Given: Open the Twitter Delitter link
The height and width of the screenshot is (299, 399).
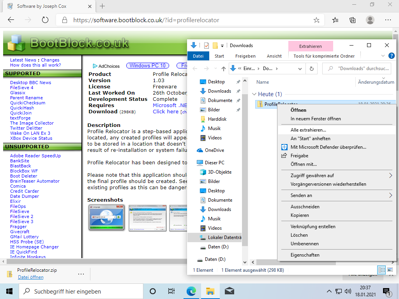Looking at the screenshot, I should [26, 128].
